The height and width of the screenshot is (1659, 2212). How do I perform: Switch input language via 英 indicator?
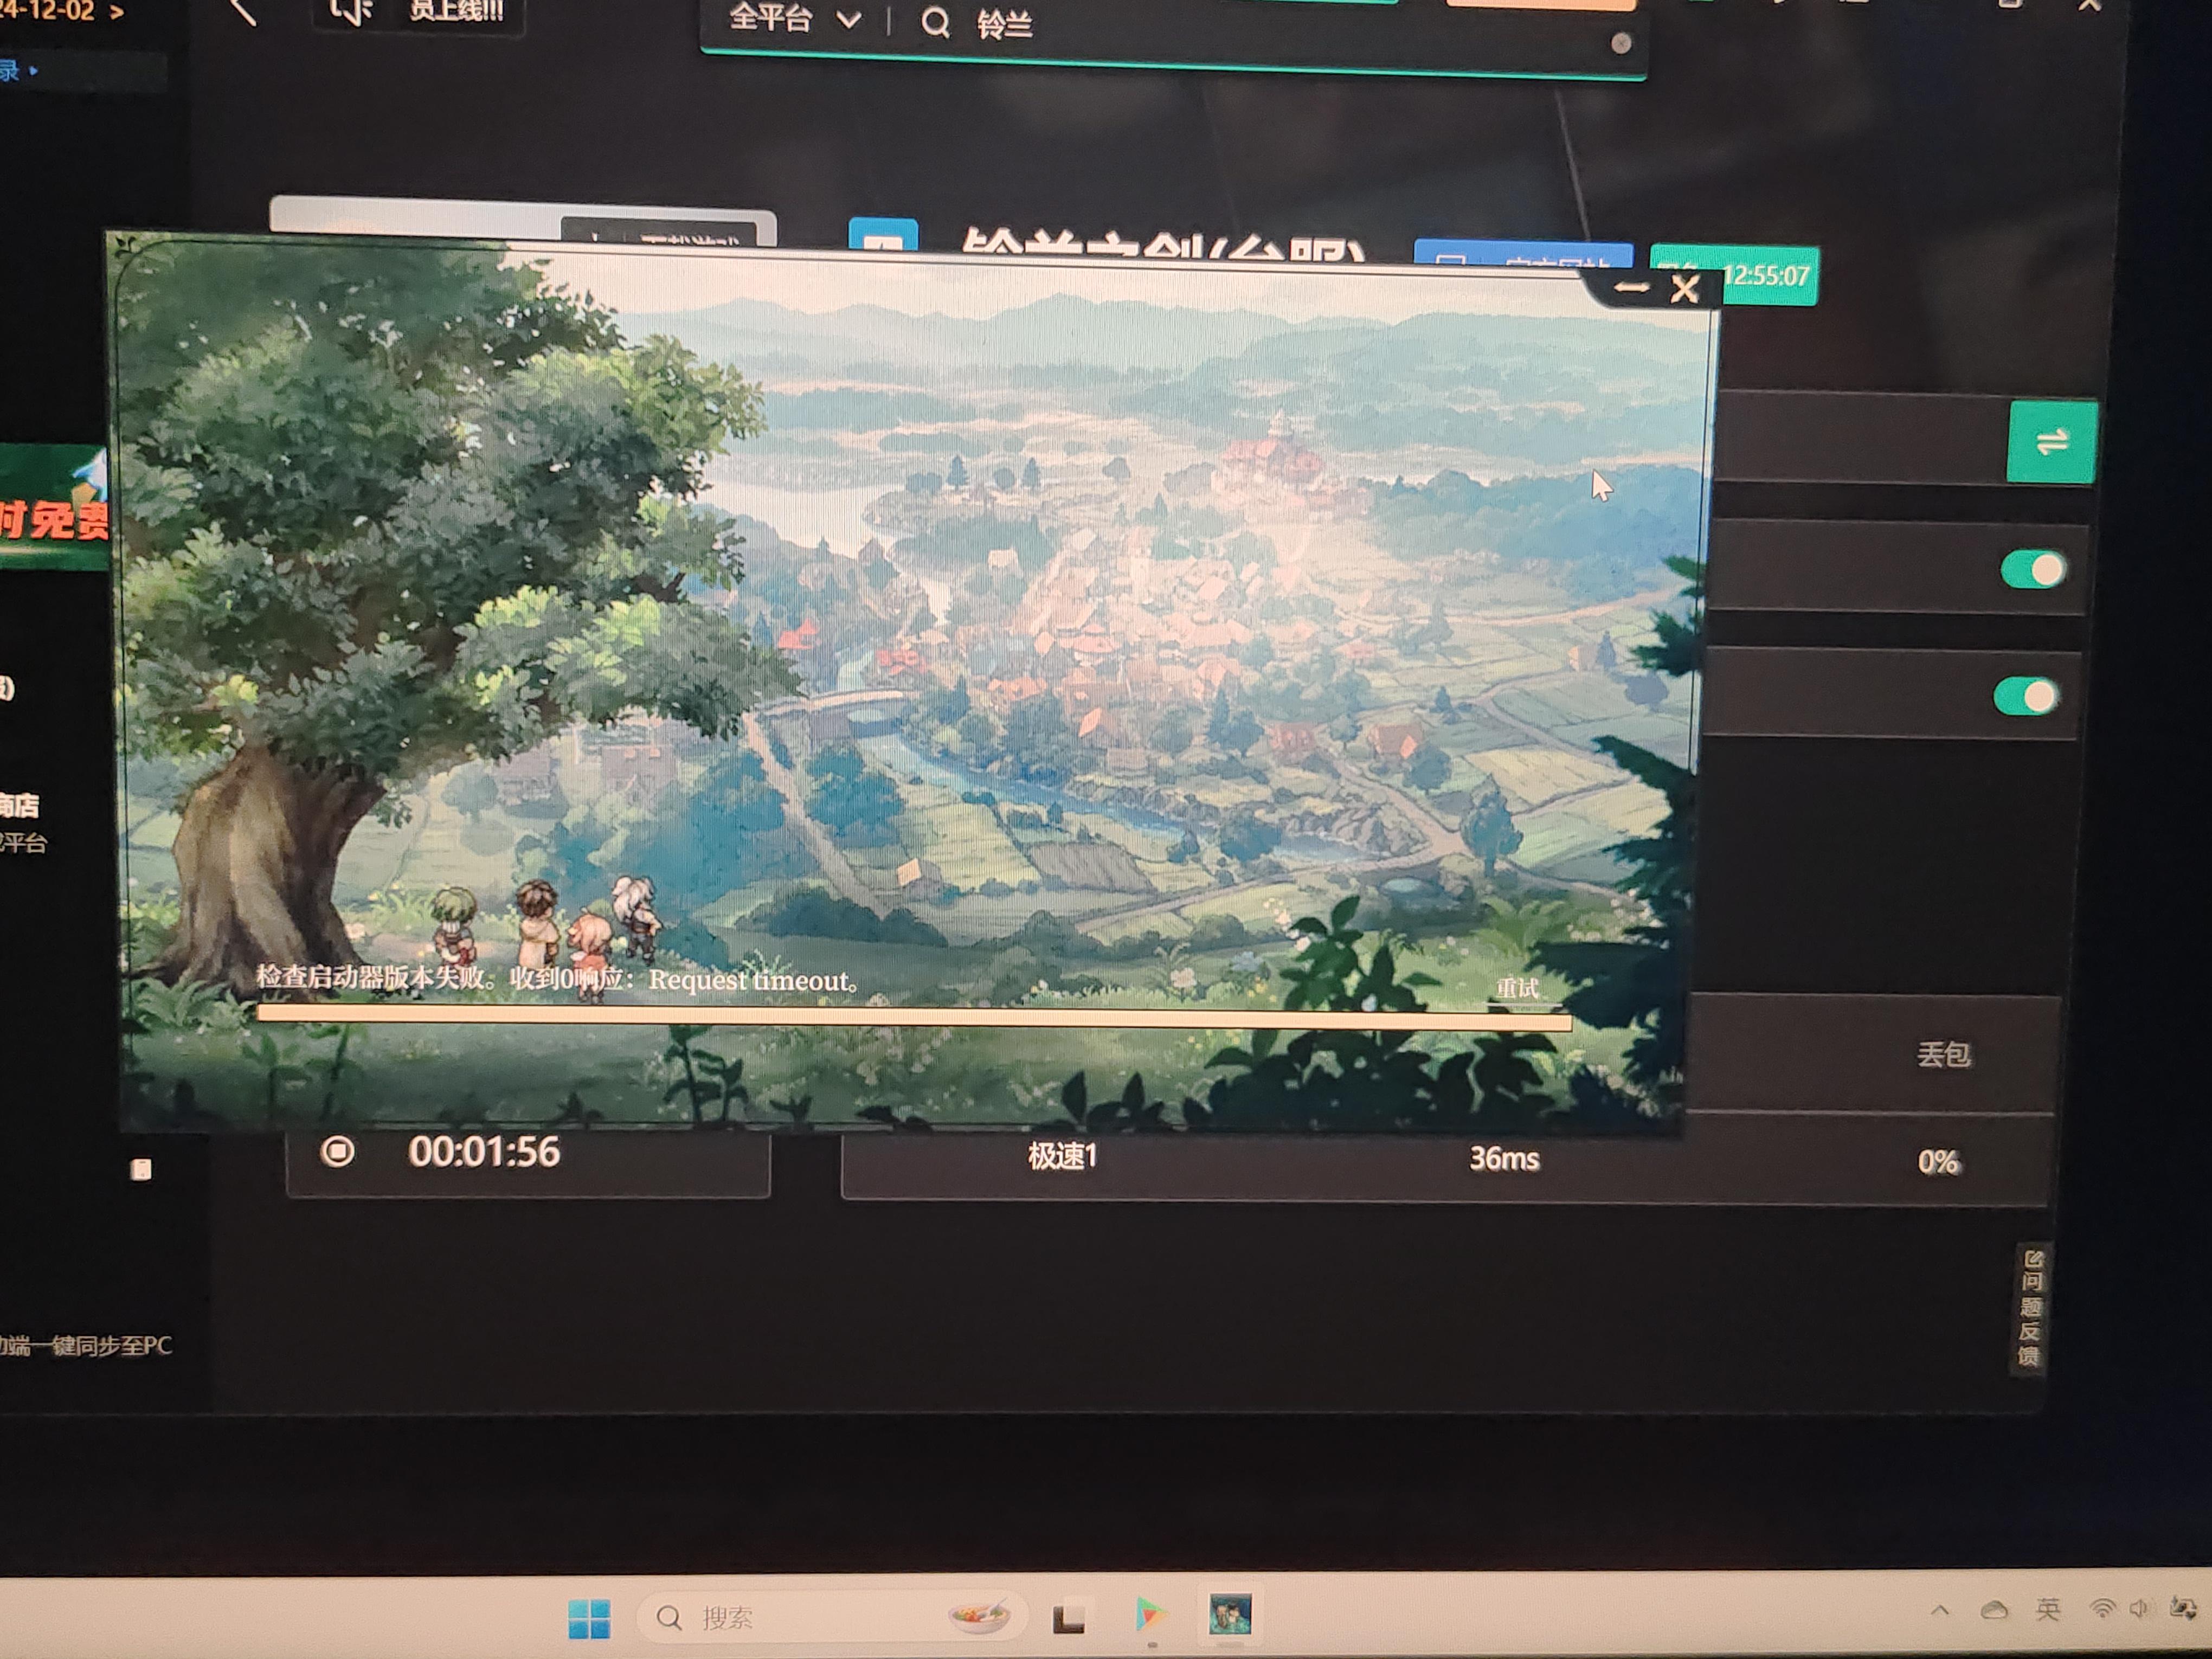click(2048, 1608)
